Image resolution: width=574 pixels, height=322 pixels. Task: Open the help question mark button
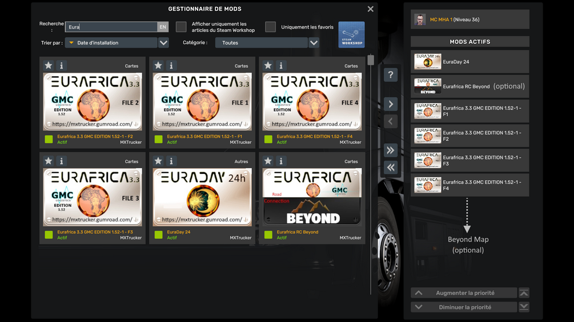click(391, 75)
